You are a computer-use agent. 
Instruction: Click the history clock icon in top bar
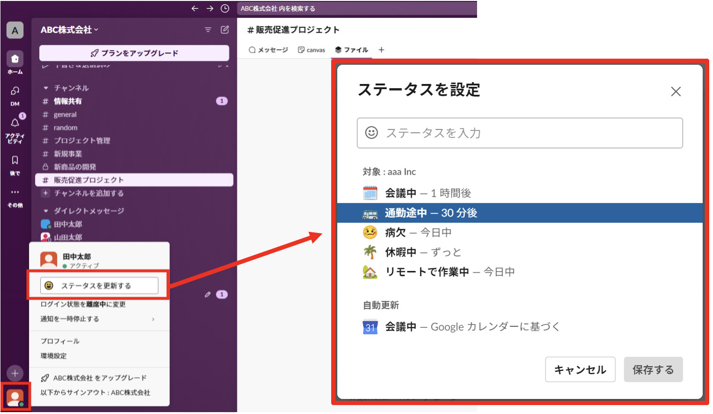pos(224,8)
